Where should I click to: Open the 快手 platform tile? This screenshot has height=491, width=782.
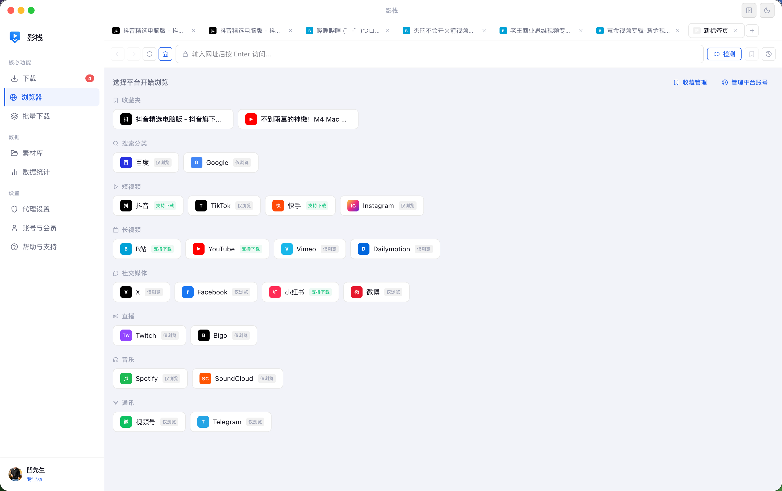(300, 206)
